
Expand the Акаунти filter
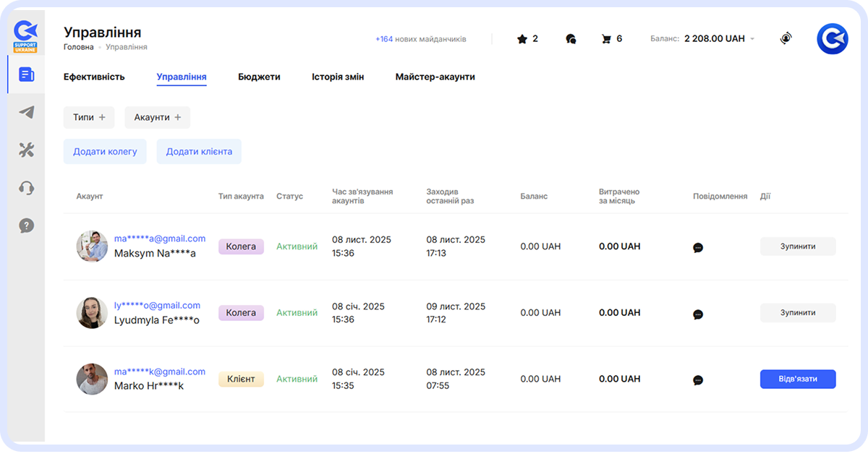[157, 117]
